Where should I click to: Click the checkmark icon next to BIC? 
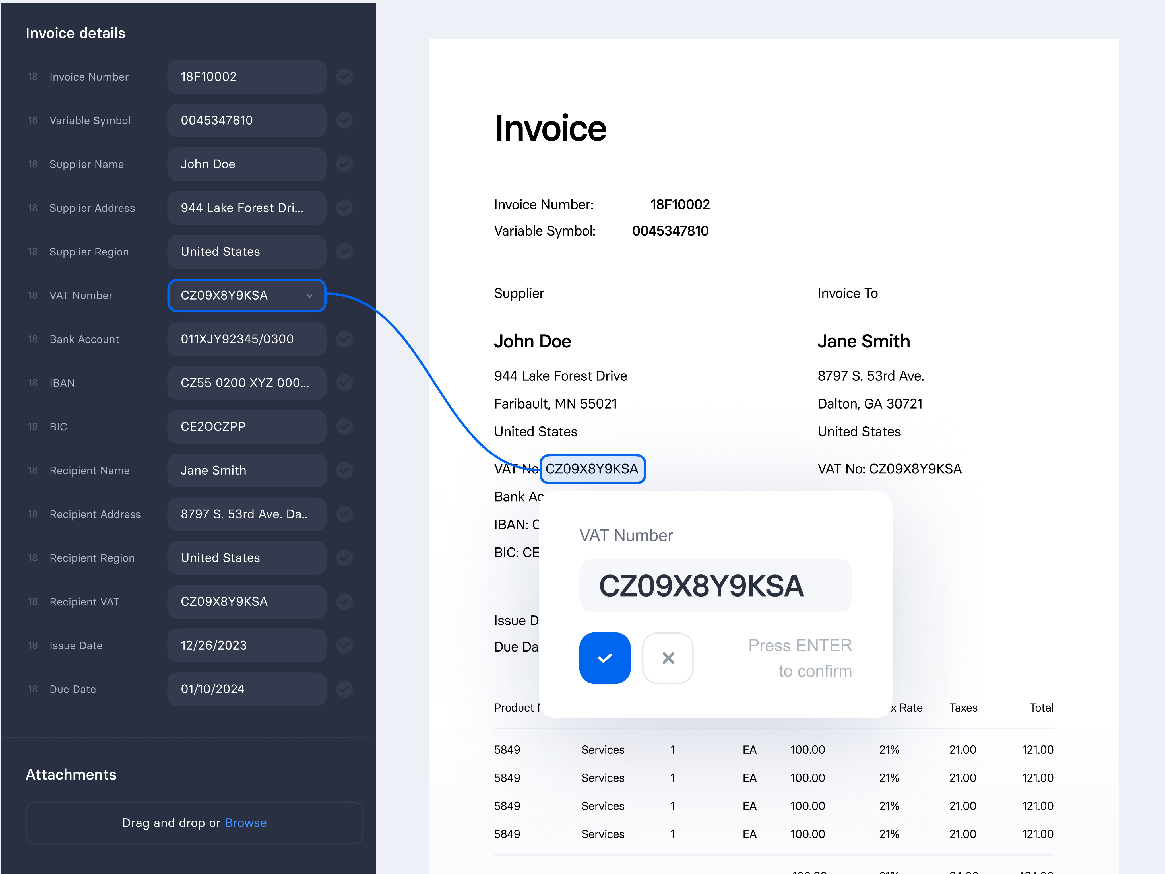coord(344,426)
